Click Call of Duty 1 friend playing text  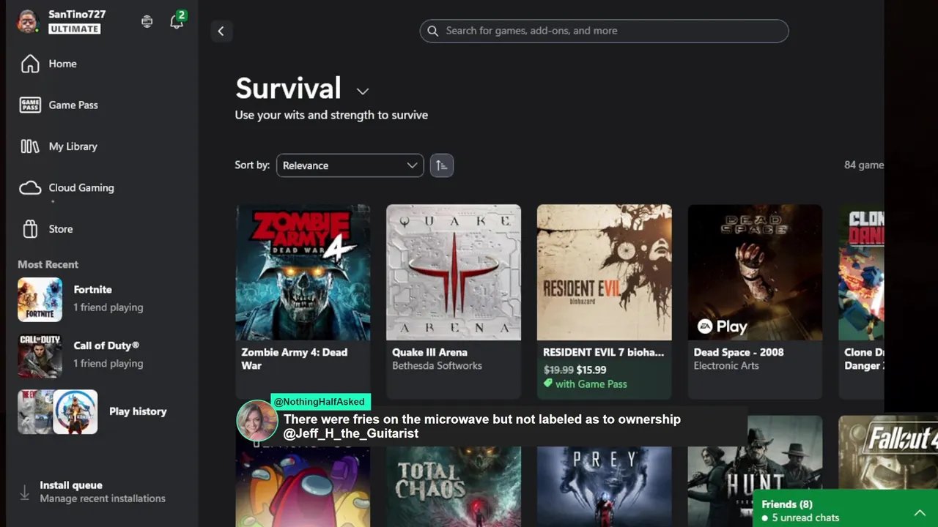[108, 364]
